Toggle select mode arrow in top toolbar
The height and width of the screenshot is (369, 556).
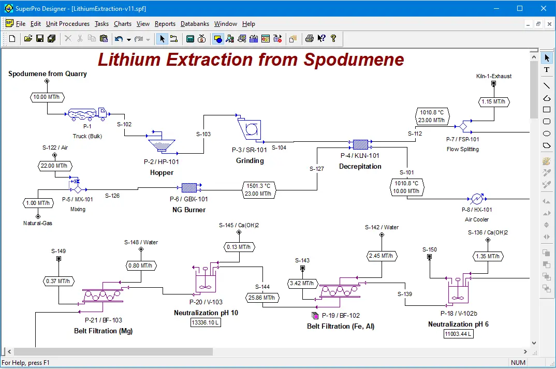tap(162, 39)
